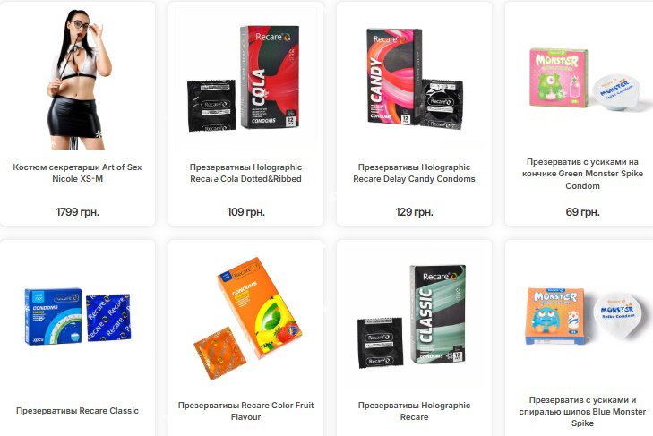Open the Костюм секретарши Art of Sex Nicole link

pyautogui.click(x=77, y=173)
